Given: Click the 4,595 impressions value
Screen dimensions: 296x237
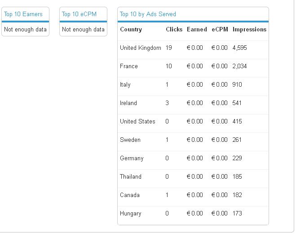Looking at the screenshot, I should coord(240,48).
